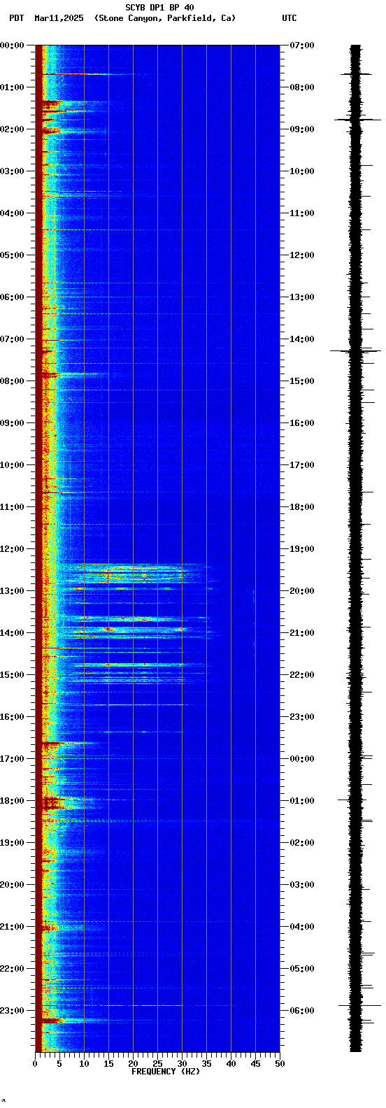
Task: Click the UTC time label '15:00' on right axis
Action: (x=302, y=381)
